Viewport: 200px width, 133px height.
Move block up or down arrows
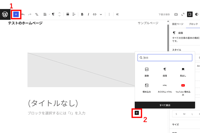[59, 14]
